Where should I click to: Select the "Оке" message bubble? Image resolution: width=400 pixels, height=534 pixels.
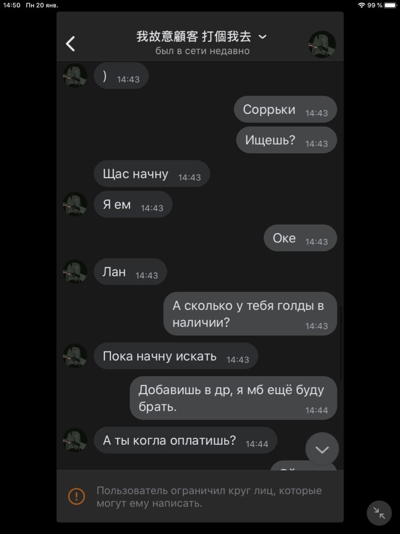pyautogui.click(x=300, y=238)
